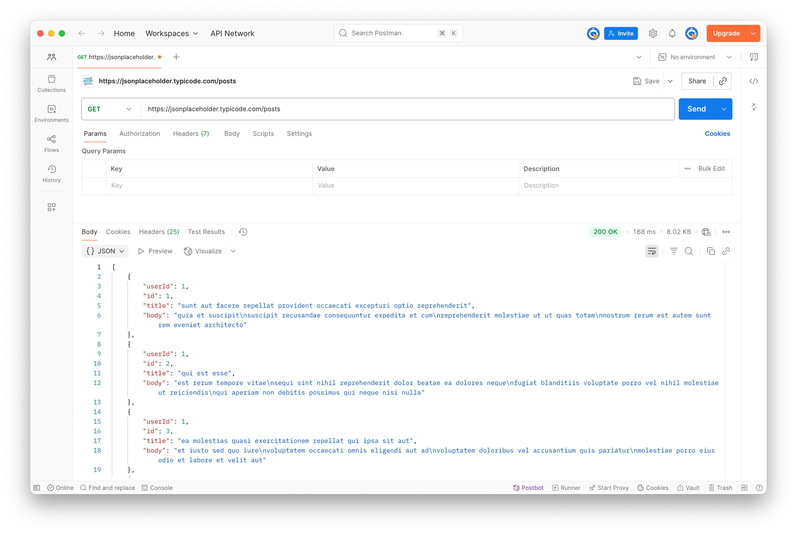Open the Cookies link
This screenshot has width=797, height=534.
[x=717, y=134]
